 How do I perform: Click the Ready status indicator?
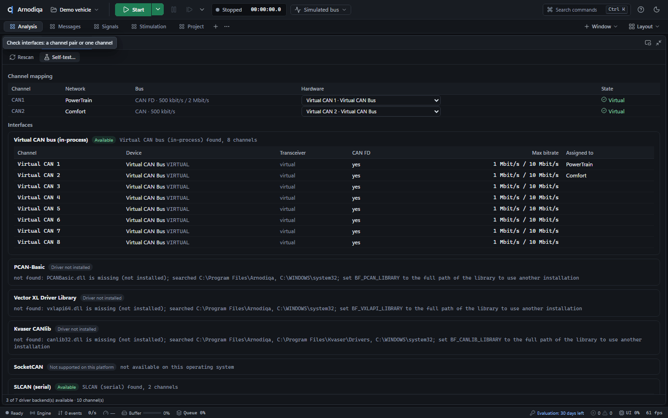point(14,413)
